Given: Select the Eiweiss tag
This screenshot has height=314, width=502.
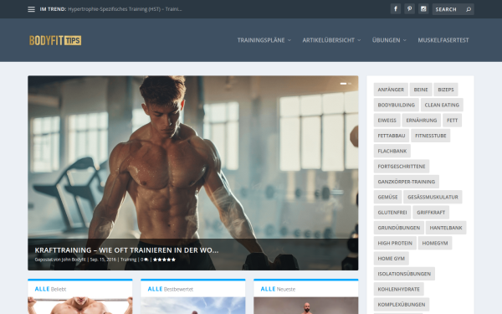Looking at the screenshot, I should 387,121.
